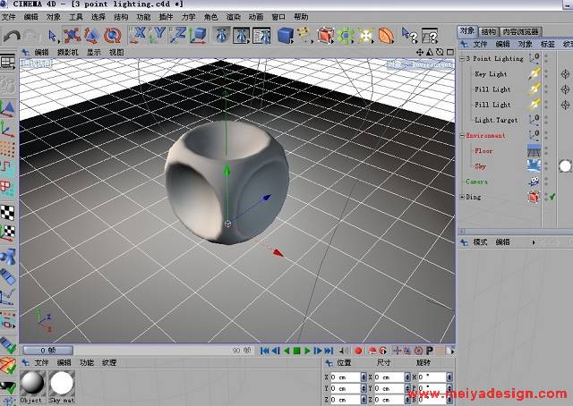This screenshot has width=573, height=406.
Task: Activate the Rotate tool
Action: (112, 36)
